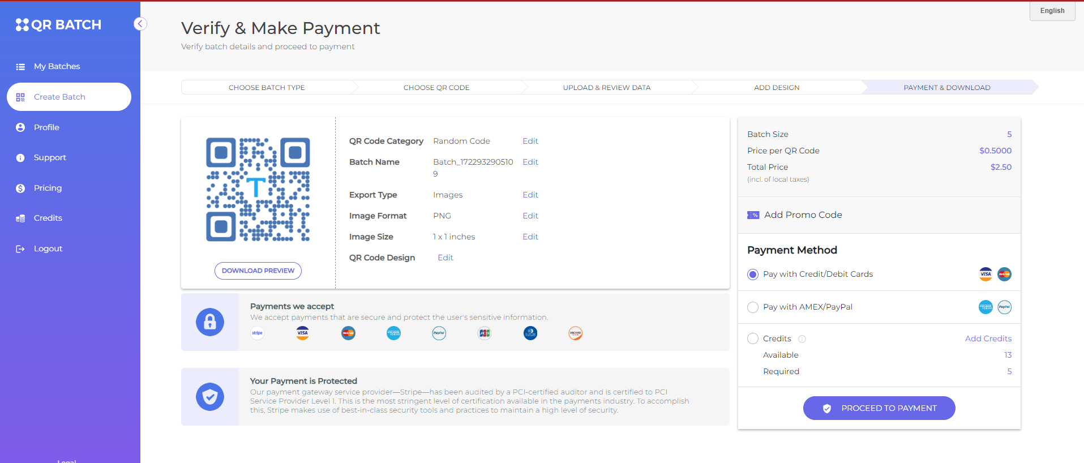Screen dimensions: 1084x463
Task: Click the JCB card icon
Action: pyautogui.click(x=485, y=333)
